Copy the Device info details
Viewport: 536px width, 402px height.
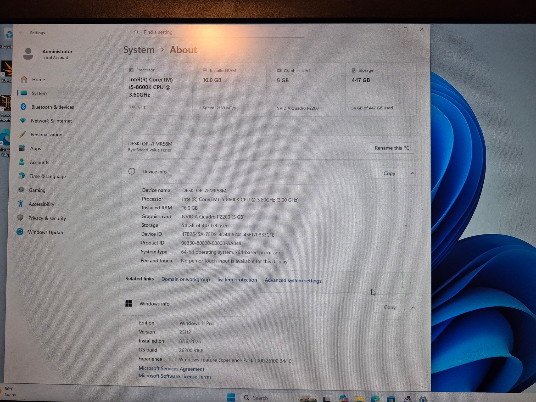389,174
